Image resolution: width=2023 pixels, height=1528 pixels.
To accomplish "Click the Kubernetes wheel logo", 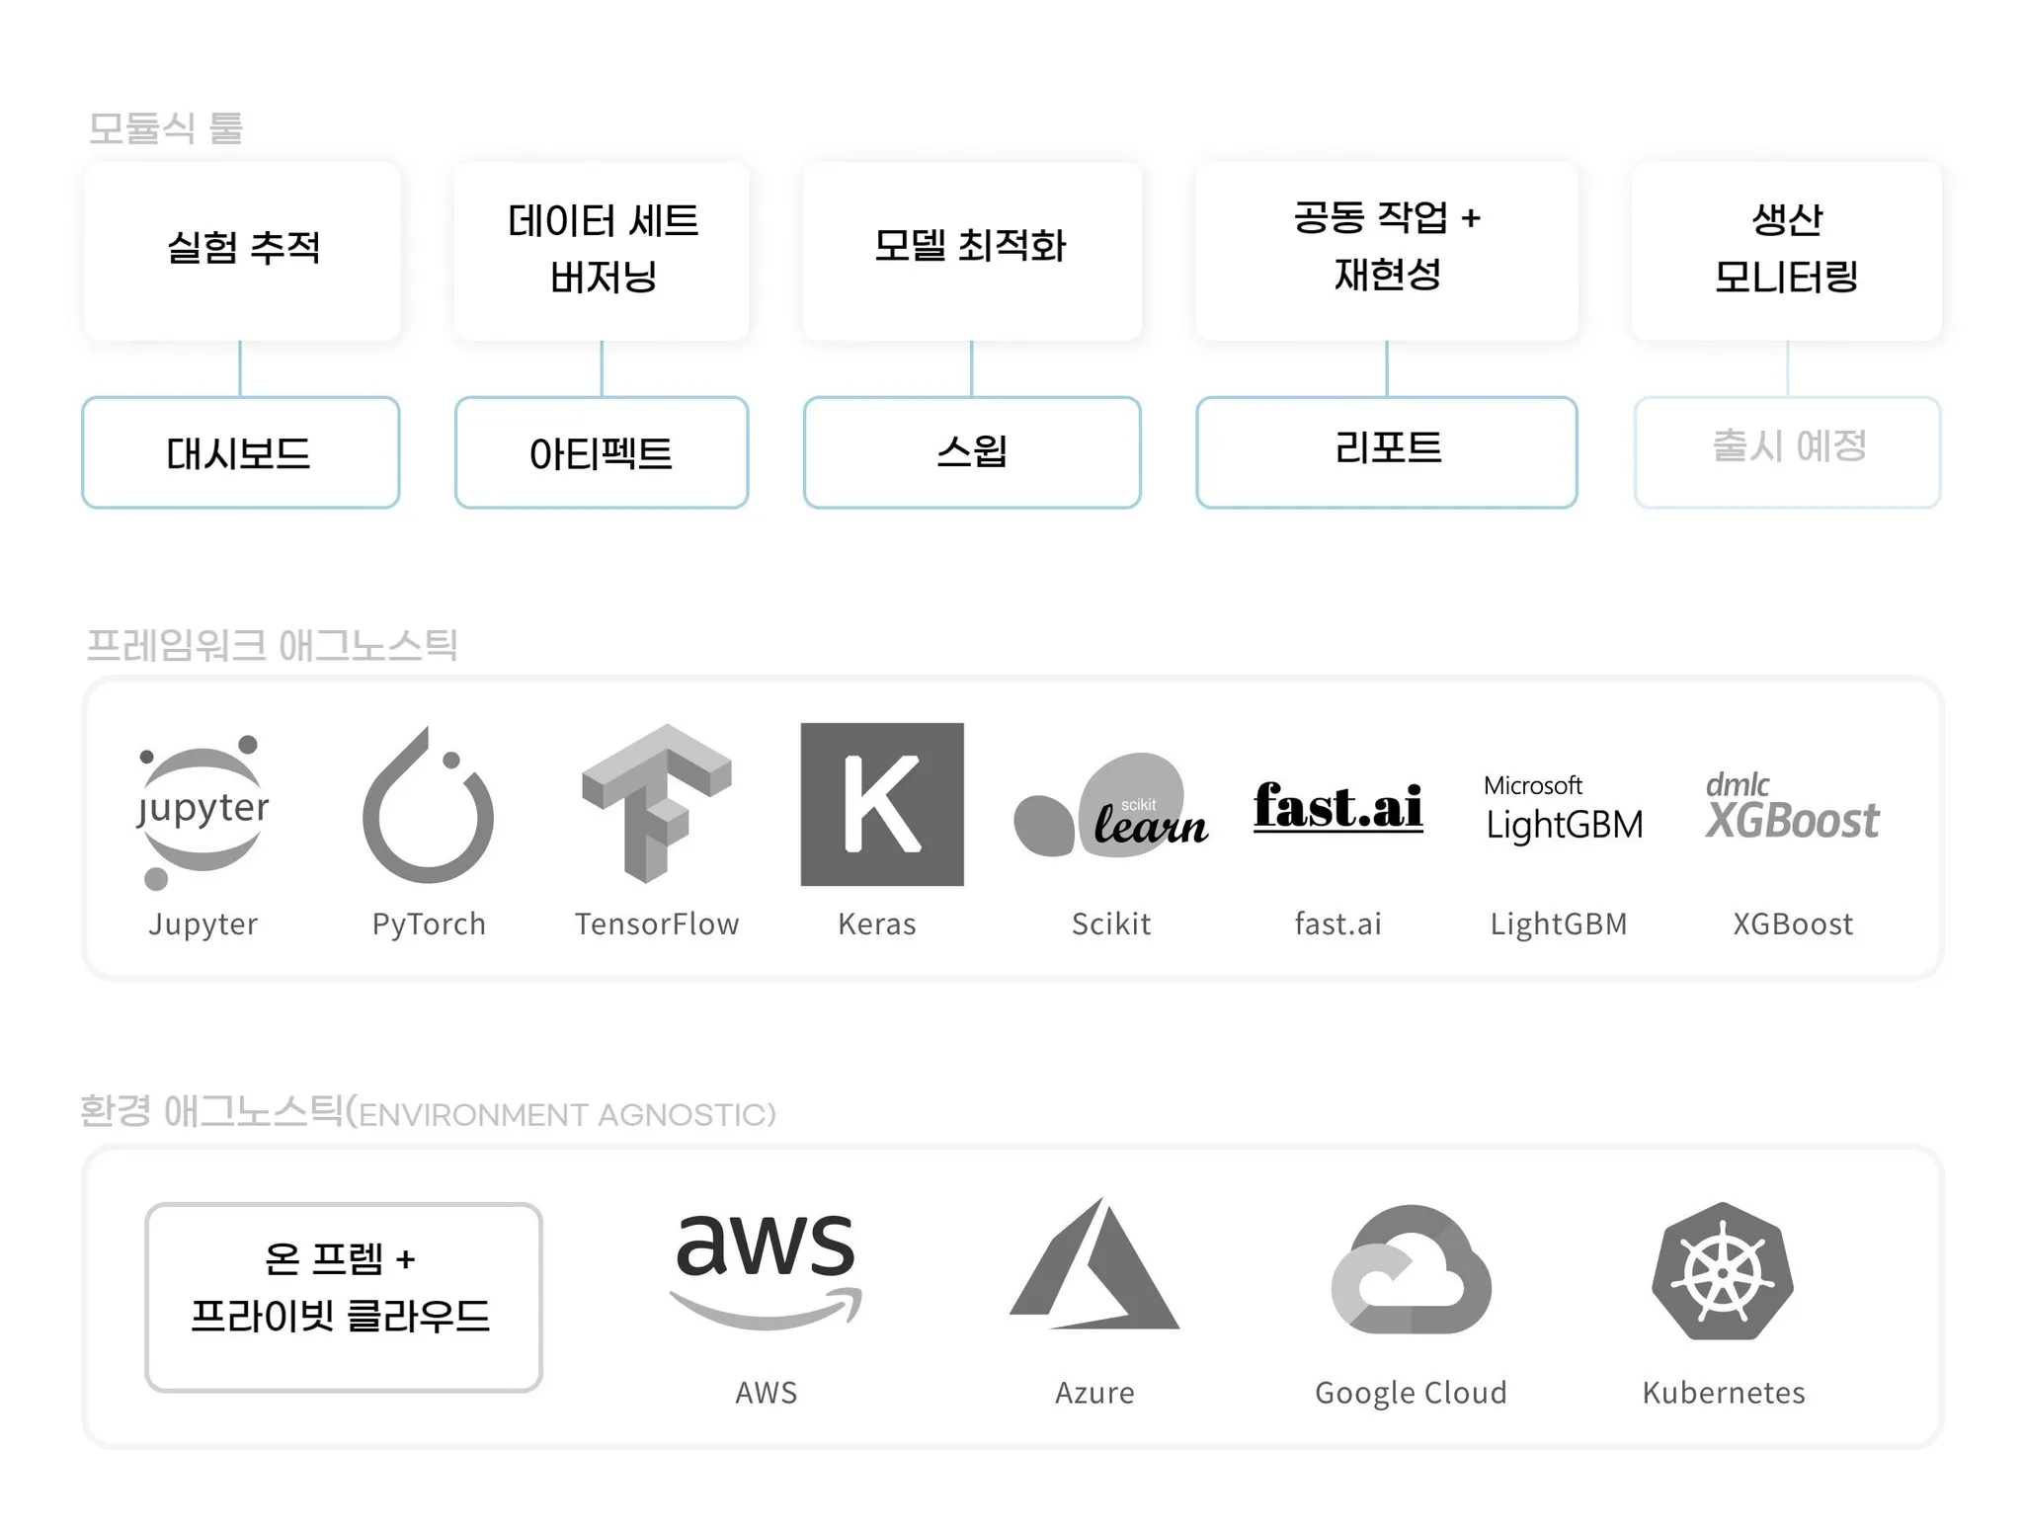I will pos(1723,1271).
